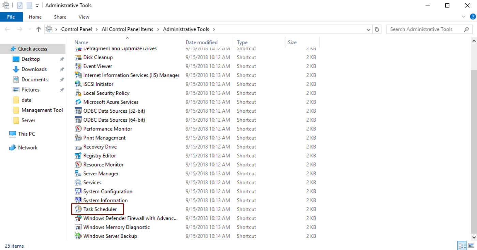
Task: Select Downloads in Quick access
Action: tap(34, 69)
